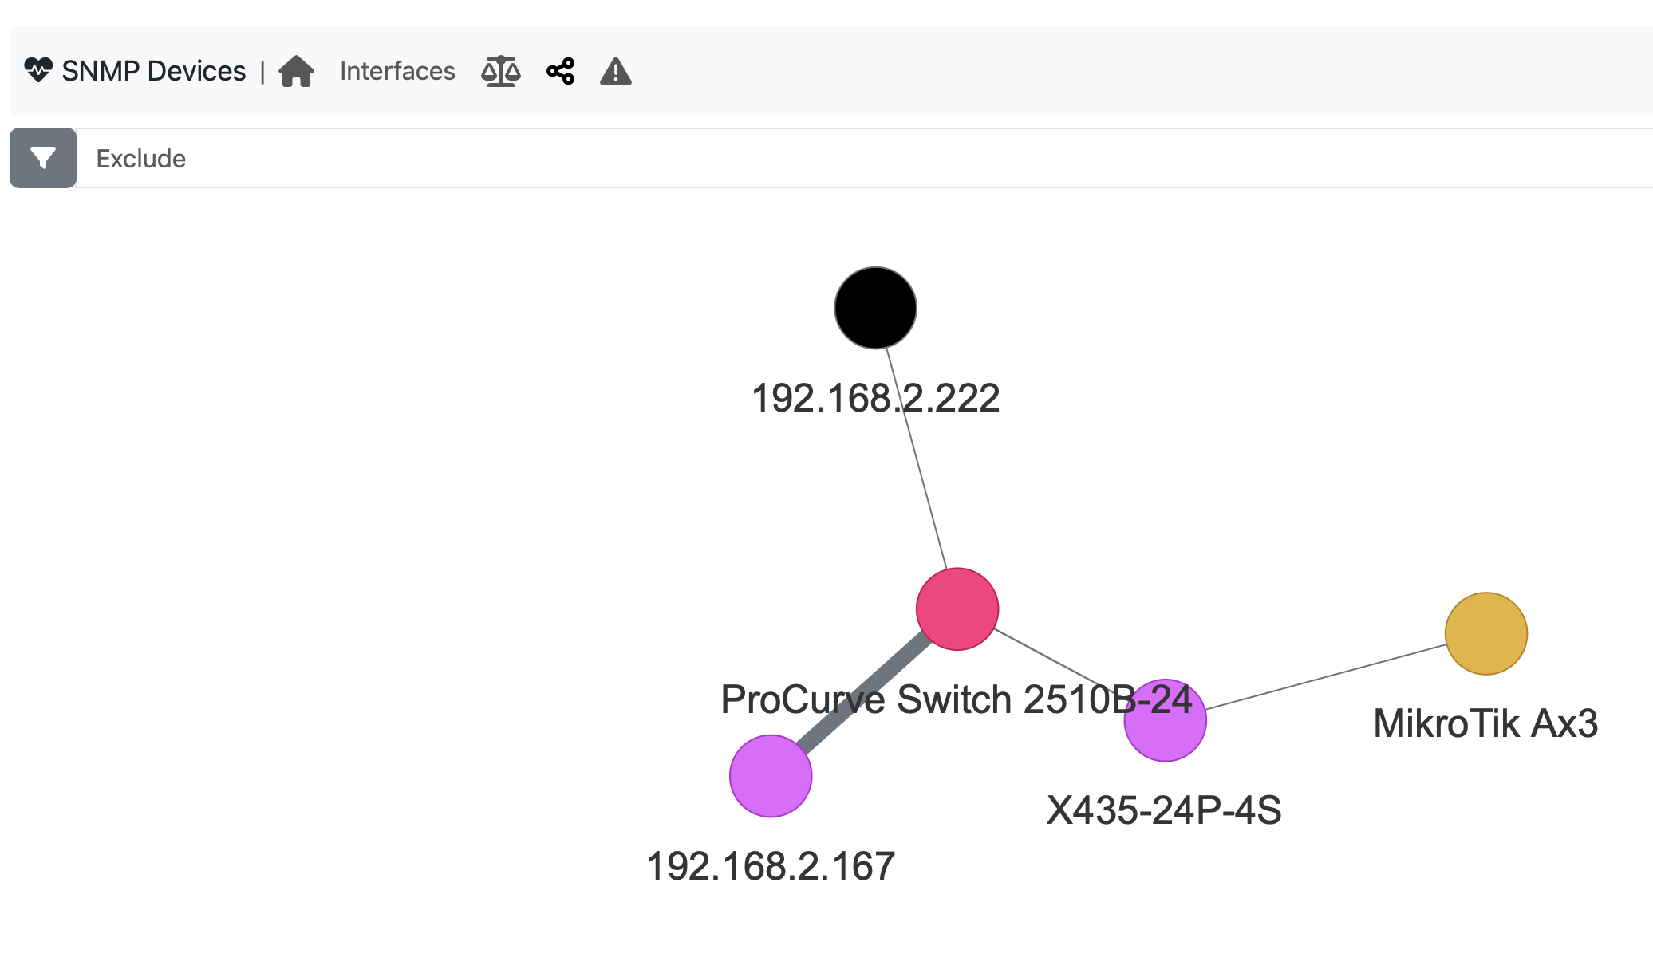
Task: Open the Interfaces menu item
Action: (397, 71)
